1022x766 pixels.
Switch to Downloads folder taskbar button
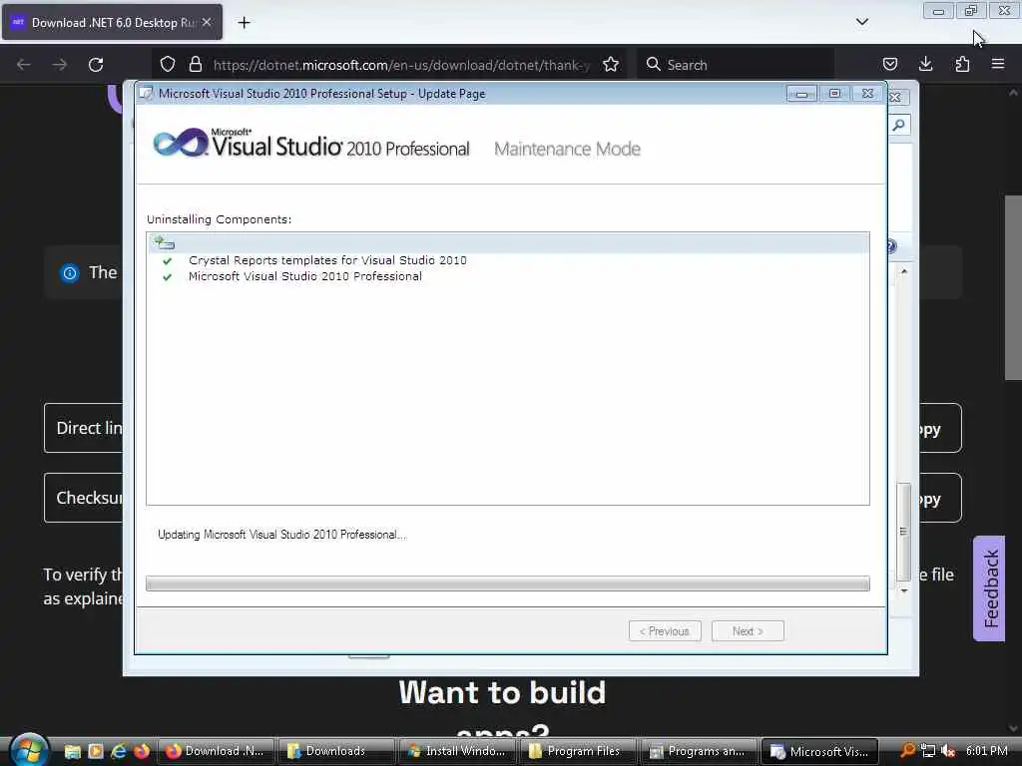337,751
